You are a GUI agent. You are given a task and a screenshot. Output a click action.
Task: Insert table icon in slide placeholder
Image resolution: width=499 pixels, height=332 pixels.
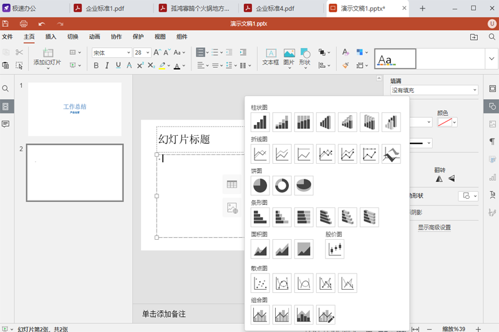pos(232,184)
